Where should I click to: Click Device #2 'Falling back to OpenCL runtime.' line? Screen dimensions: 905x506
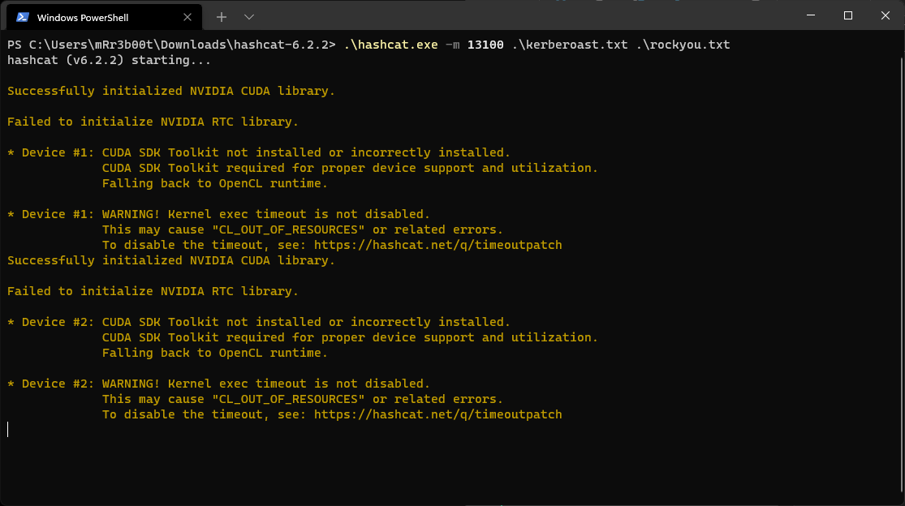[215, 353]
